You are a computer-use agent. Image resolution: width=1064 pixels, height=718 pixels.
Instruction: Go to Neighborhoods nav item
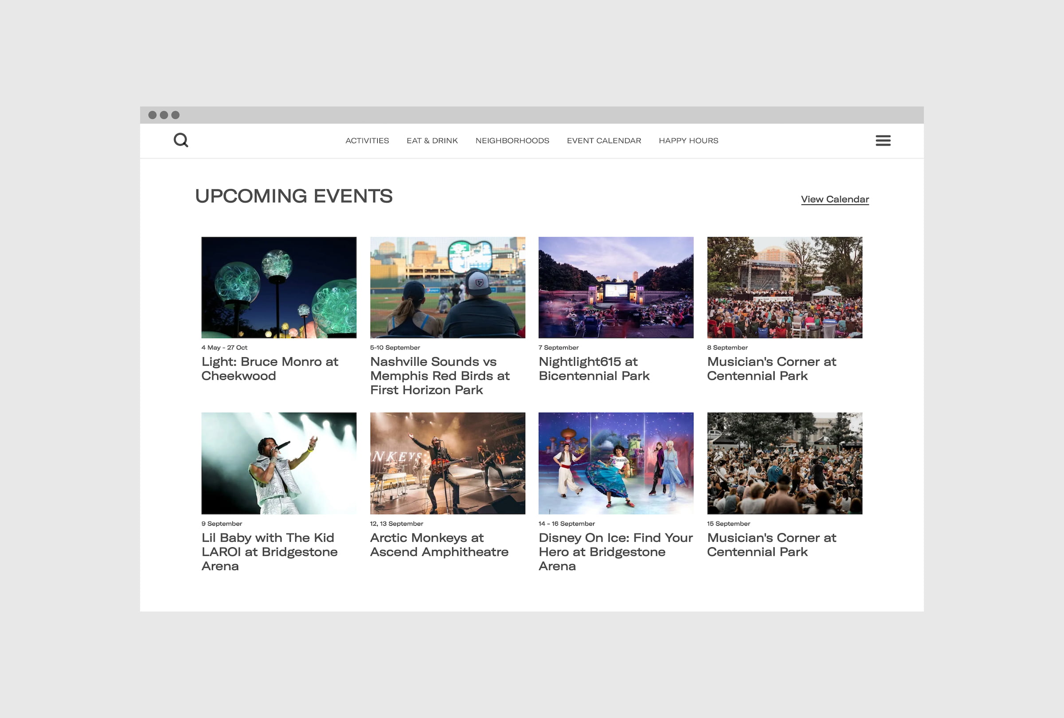(x=512, y=140)
